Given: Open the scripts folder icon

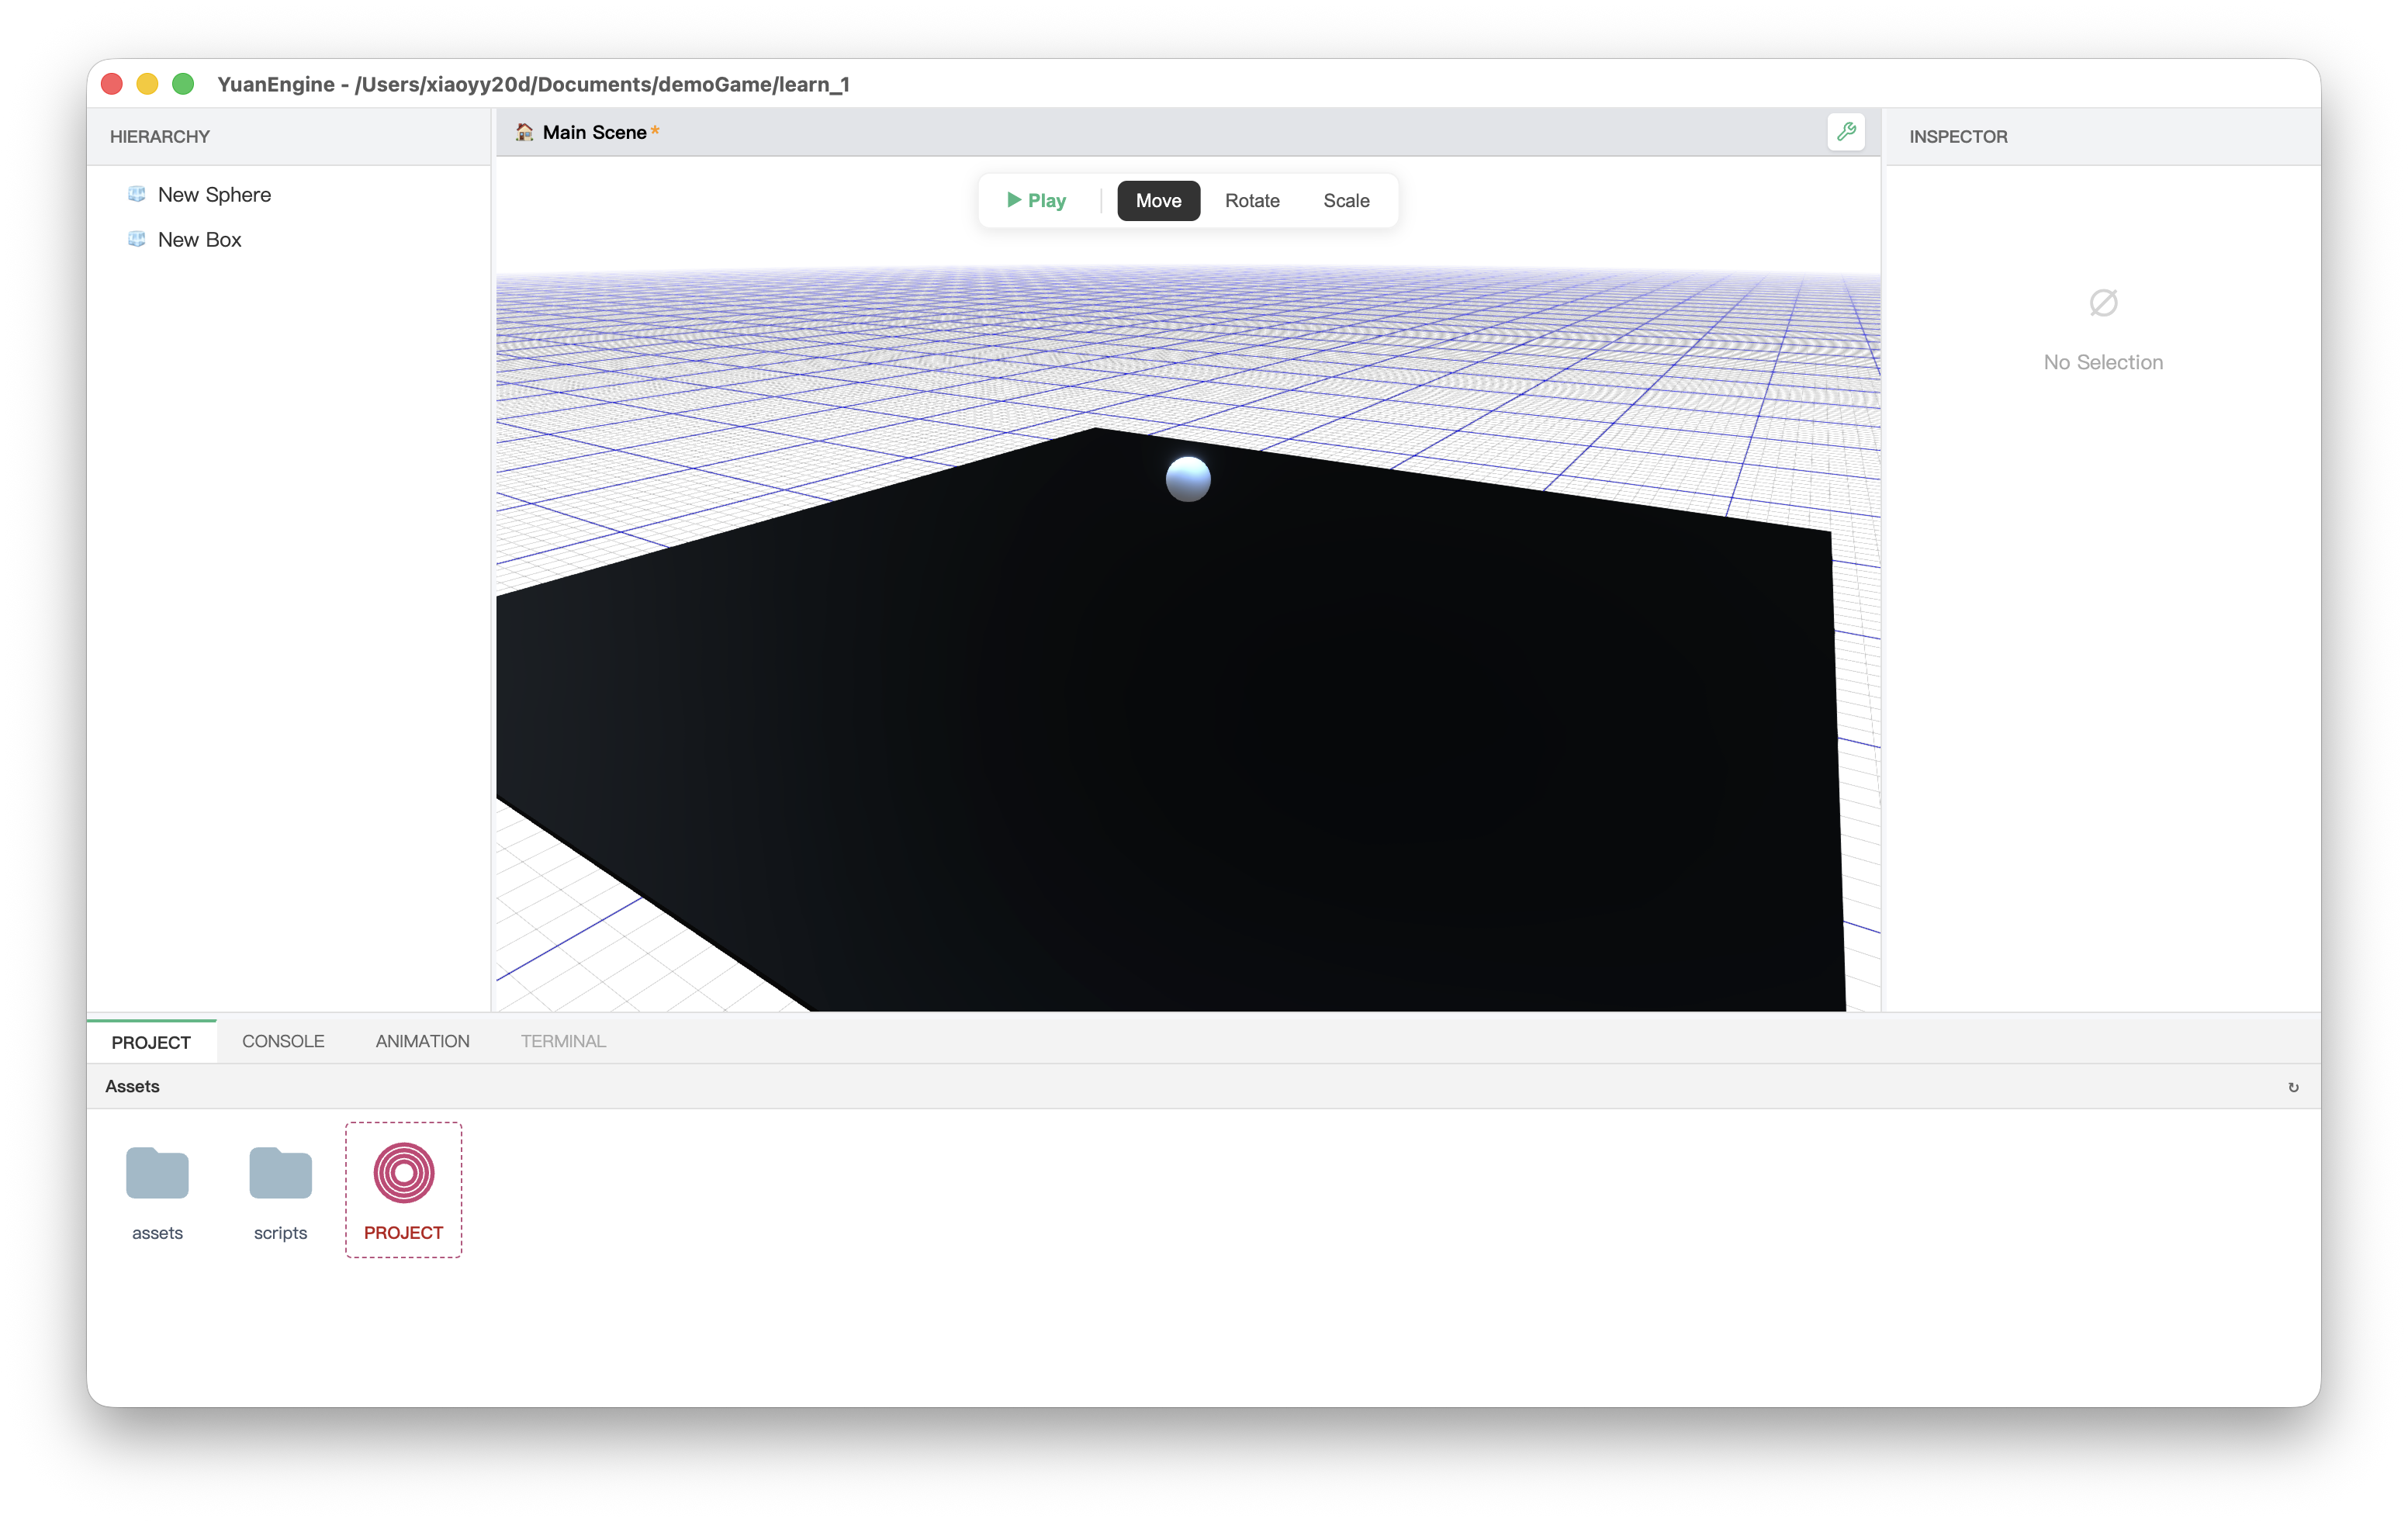Looking at the screenshot, I should click(x=280, y=1173).
